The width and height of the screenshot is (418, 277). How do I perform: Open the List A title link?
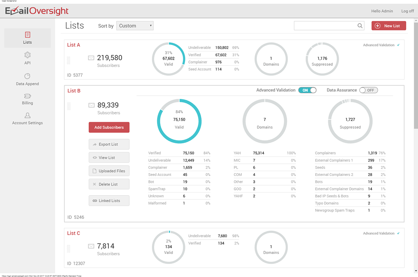click(x=74, y=45)
